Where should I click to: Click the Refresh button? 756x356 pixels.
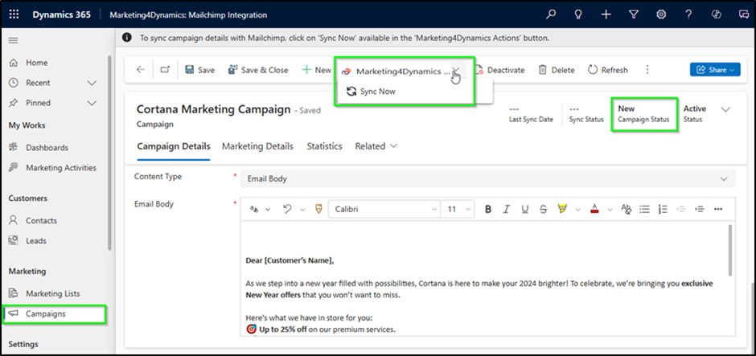pos(608,70)
